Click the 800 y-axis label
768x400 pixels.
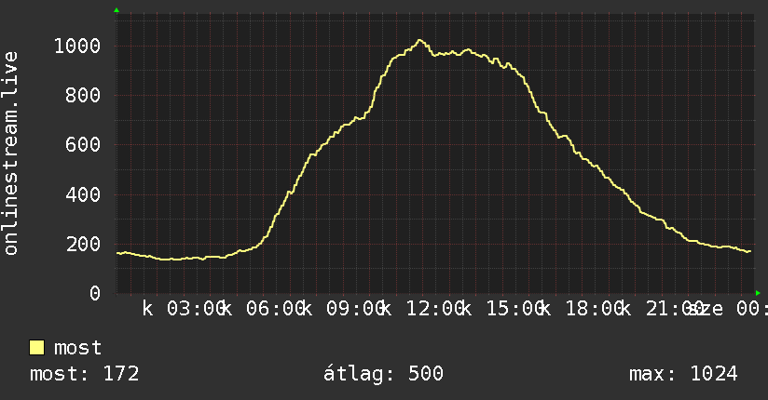[x=83, y=96]
